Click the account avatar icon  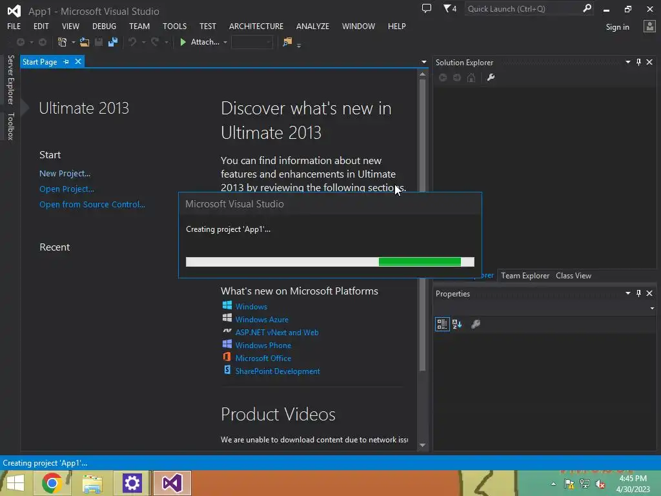click(x=649, y=26)
